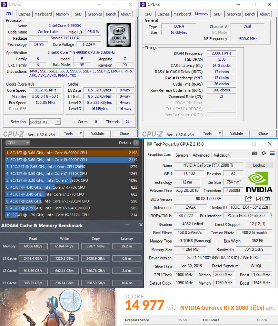Expand the Tools dropdown arrow in left CPU-Z
278x326 pixels.
[81, 134]
